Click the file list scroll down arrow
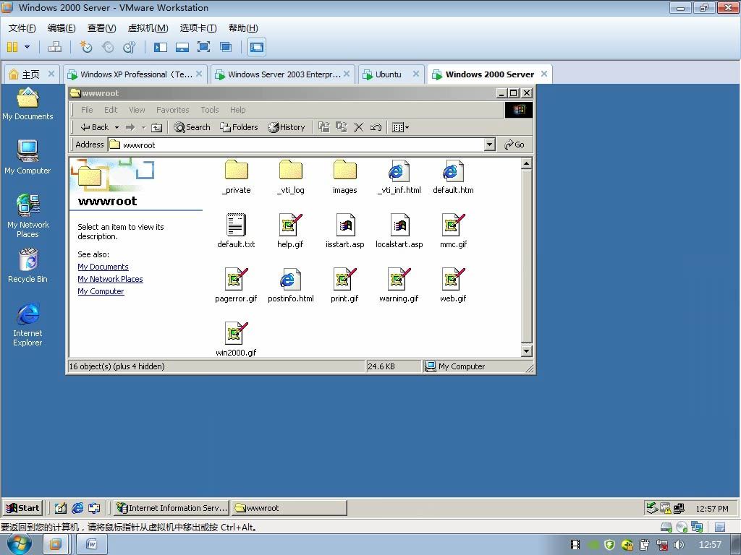 [527, 350]
